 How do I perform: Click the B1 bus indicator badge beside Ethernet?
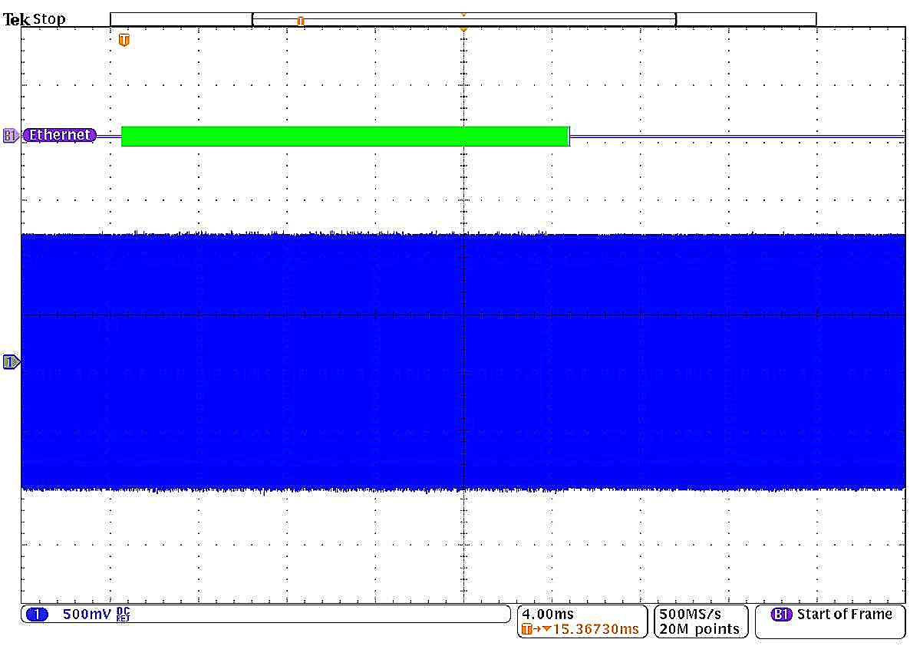(11, 136)
